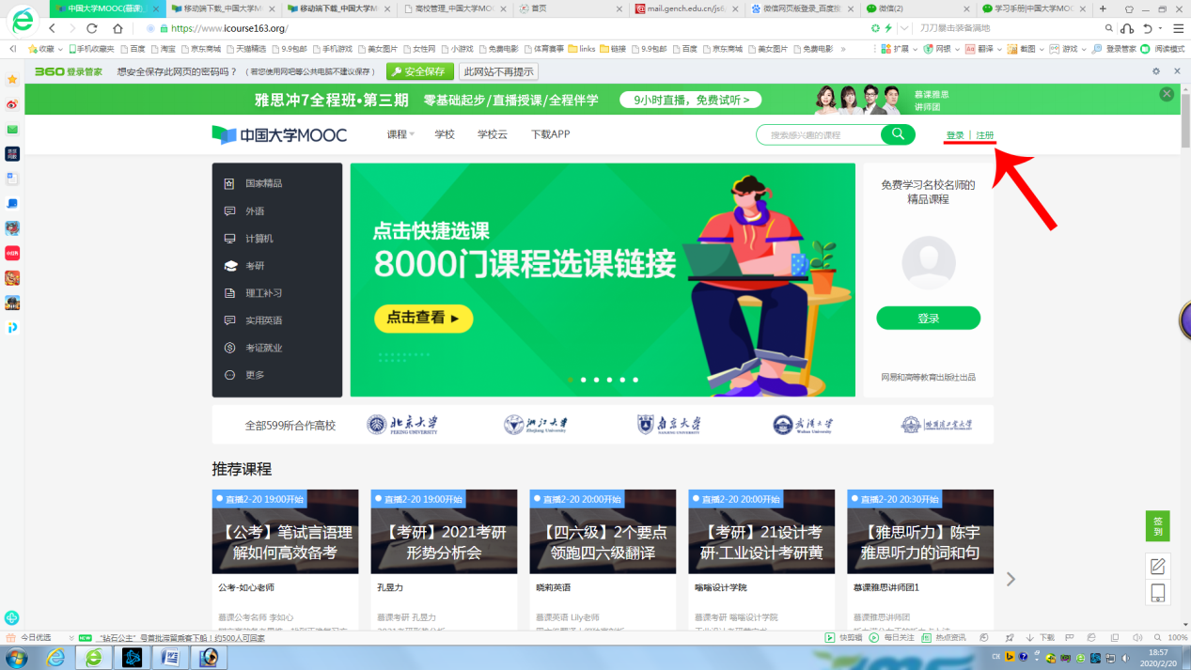The height and width of the screenshot is (670, 1191).
Task: Select the first carousel indicator dot
Action: [571, 380]
